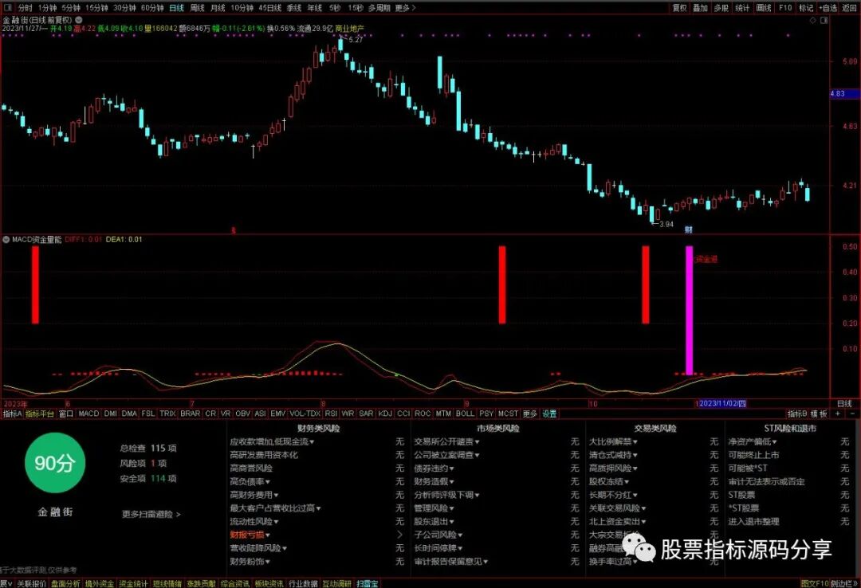Screen dimensions: 861x588
Task: Expand 更多 periods in top bar
Action: [x=405, y=8]
